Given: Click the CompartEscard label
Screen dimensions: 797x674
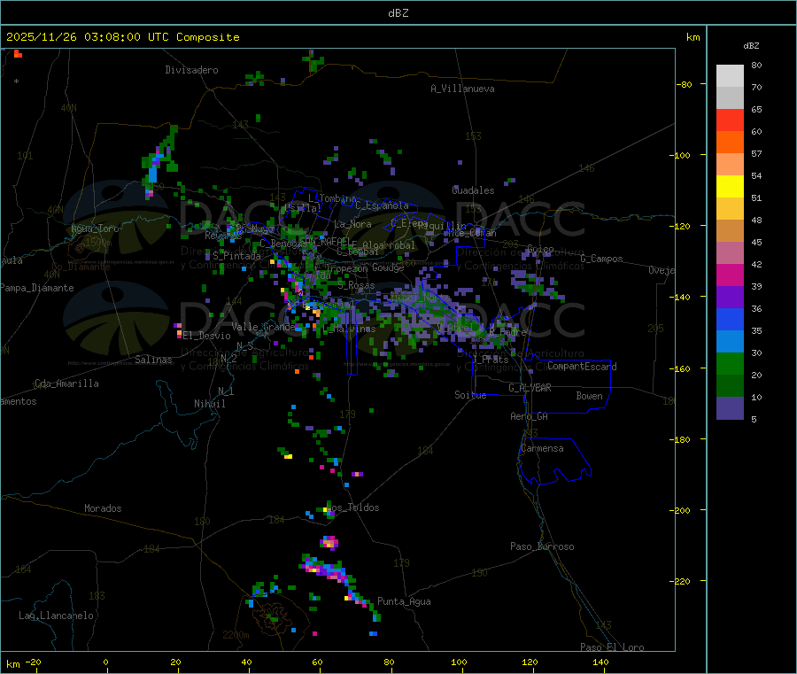Looking at the screenshot, I should click(x=582, y=367).
